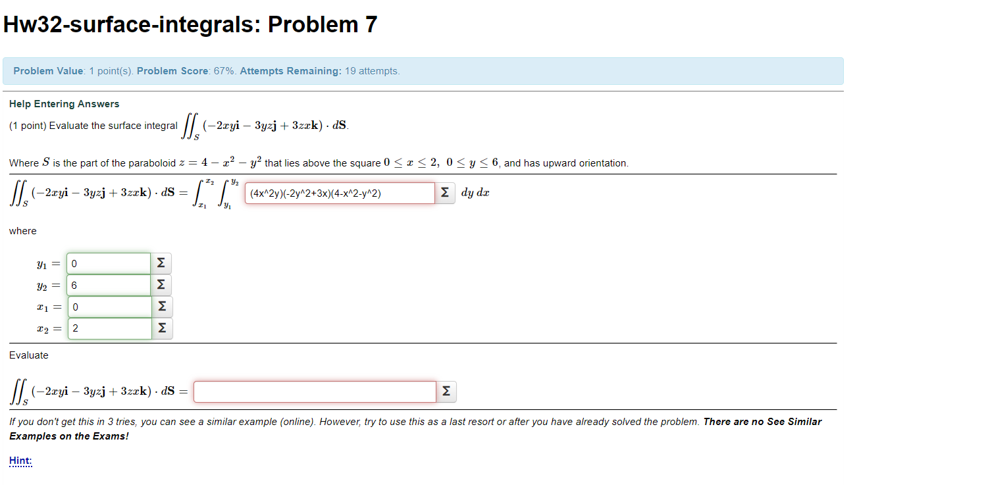986x504 pixels.
Task: Open the equation editor for the integrand field
Action: point(446,192)
